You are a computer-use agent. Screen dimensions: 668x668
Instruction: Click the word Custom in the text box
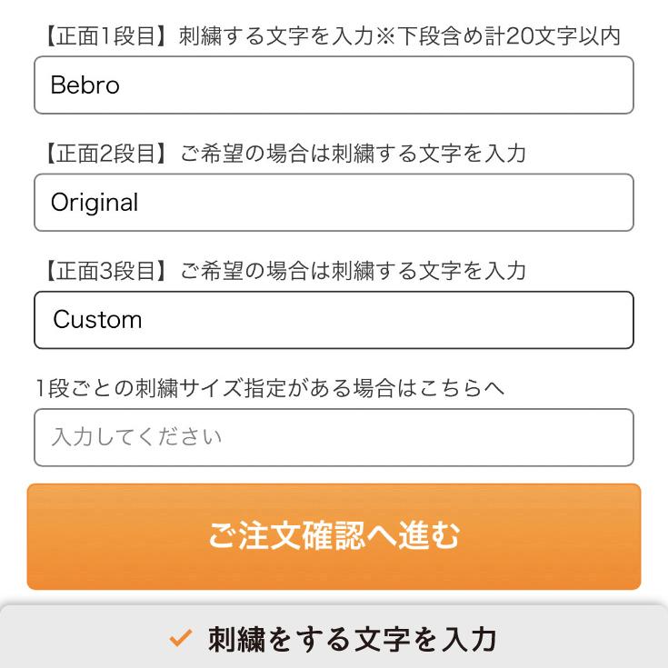coord(97,320)
